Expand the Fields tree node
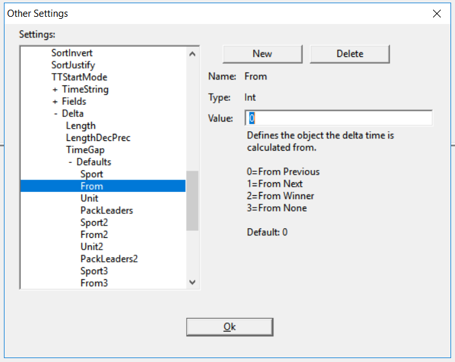The width and height of the screenshot is (455, 362). pyautogui.click(x=55, y=101)
